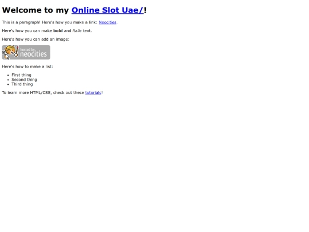Open the Online Slot Uae/ heading link
Viewport: 309px width, 232px height.
(x=108, y=10)
